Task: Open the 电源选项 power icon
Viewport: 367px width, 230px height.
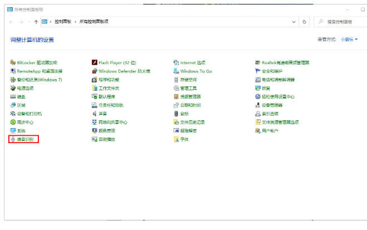Action: 13,88
